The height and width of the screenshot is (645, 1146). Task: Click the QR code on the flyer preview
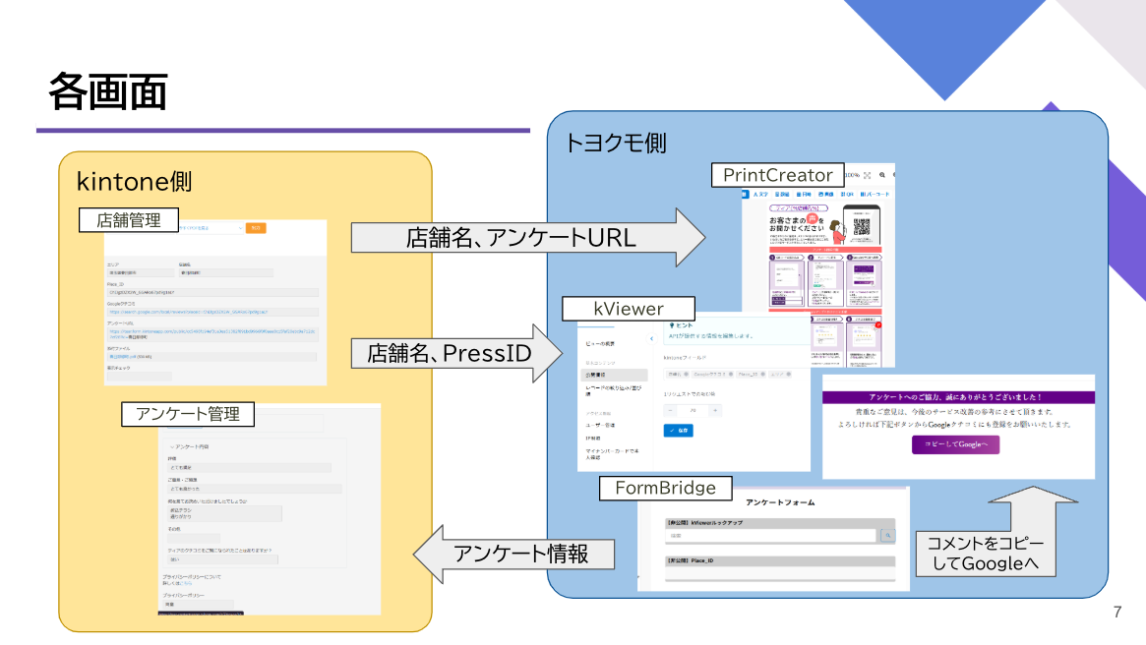[862, 226]
